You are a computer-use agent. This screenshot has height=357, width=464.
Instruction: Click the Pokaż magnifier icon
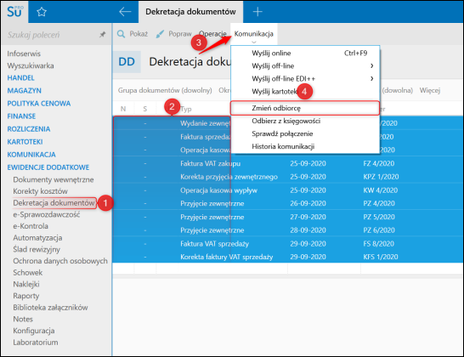click(121, 34)
